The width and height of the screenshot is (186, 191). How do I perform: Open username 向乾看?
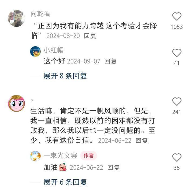(x=40, y=14)
